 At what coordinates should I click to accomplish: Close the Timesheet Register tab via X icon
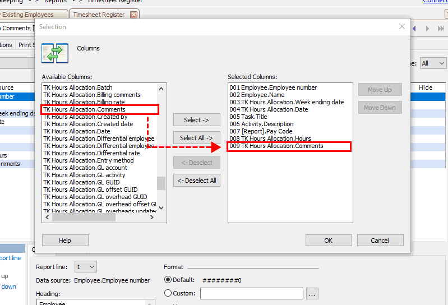134,15
